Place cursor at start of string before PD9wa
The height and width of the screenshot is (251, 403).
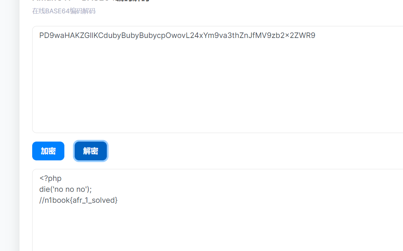click(x=39, y=36)
